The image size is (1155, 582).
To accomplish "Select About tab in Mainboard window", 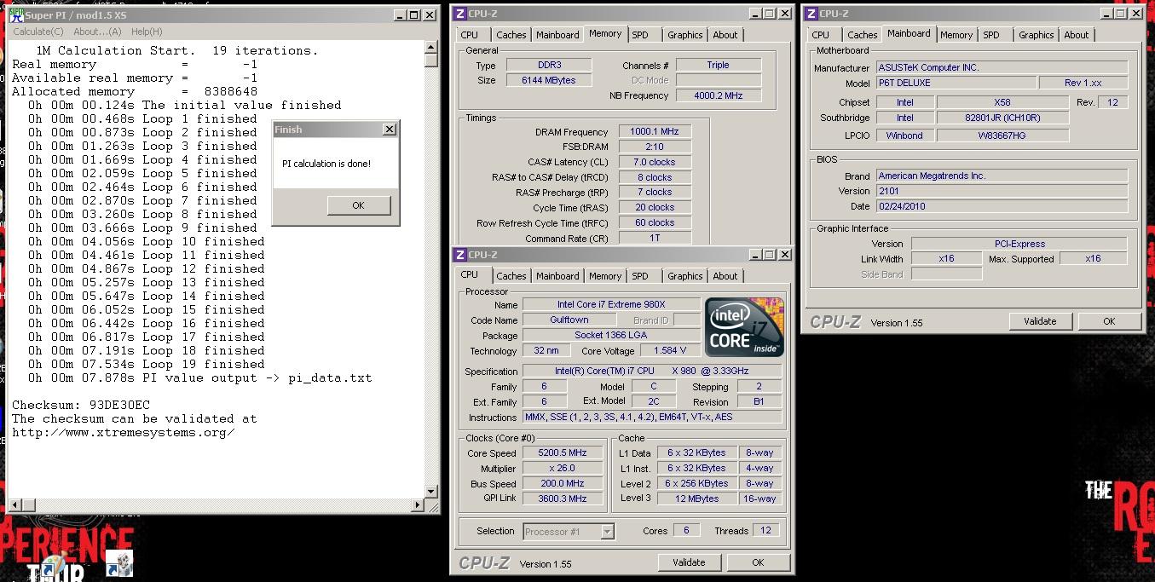I will (x=1077, y=35).
